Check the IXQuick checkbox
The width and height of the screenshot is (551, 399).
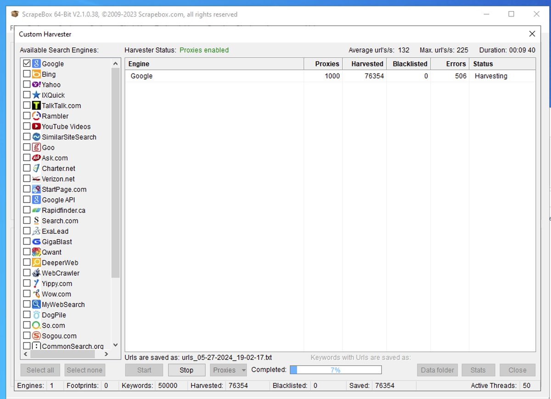tap(27, 95)
